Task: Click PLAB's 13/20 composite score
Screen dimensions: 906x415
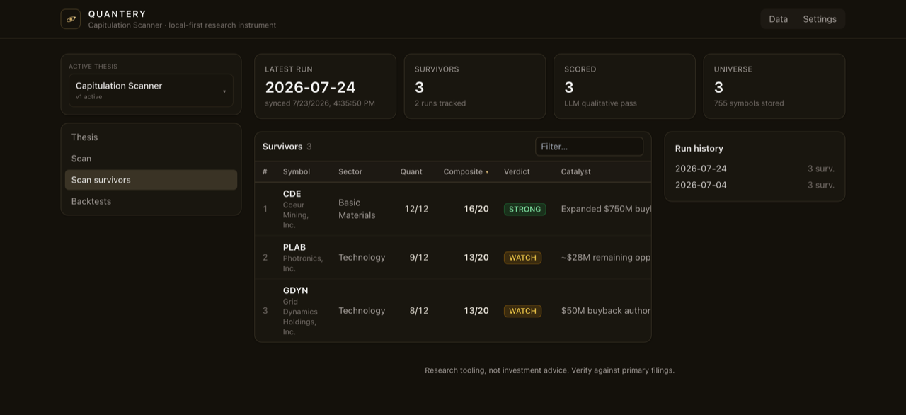Action: coord(476,257)
